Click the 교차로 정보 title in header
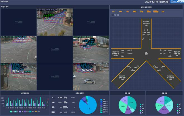Viewport: 184px width, 116px height. pos(4,2)
